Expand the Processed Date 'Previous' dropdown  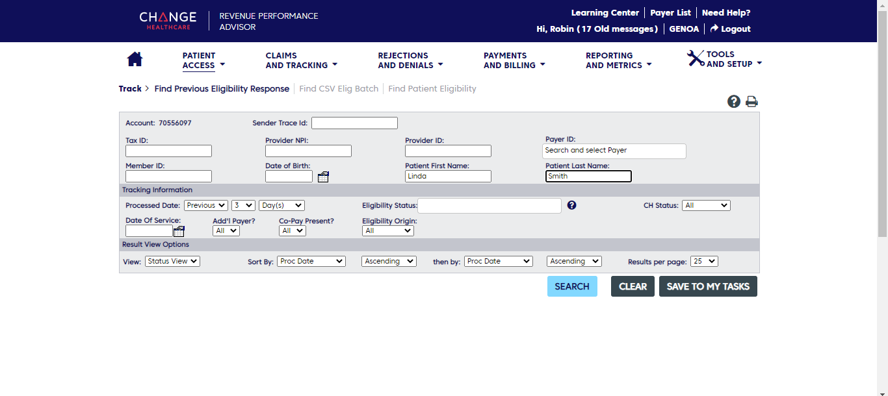205,205
